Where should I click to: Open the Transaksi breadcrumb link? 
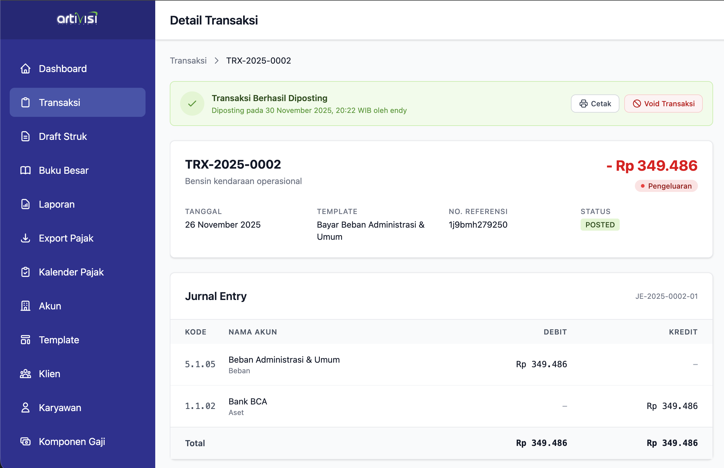pos(188,61)
